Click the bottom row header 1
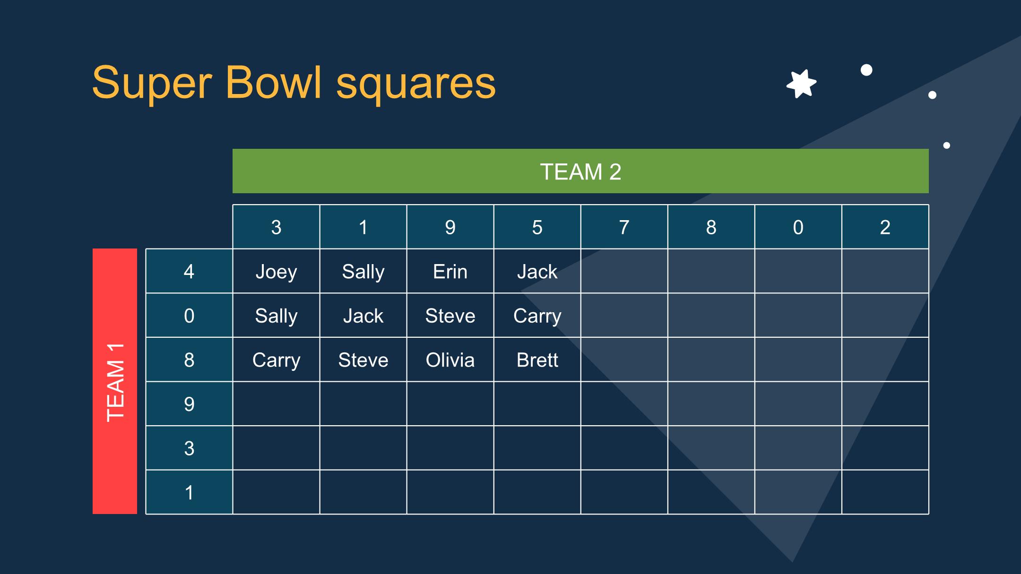This screenshot has height=574, width=1021. pyautogui.click(x=189, y=492)
